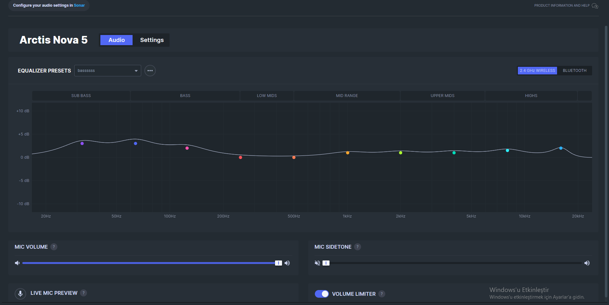Select the light blue EQ point near 16kHz

[x=561, y=148]
